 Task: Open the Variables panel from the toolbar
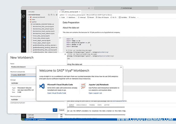(123, 17)
